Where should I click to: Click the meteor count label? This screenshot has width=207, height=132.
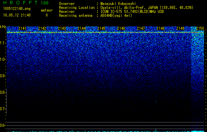47,10
